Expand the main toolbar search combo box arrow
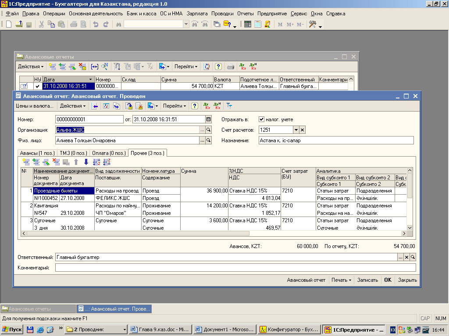 click(x=186, y=24)
